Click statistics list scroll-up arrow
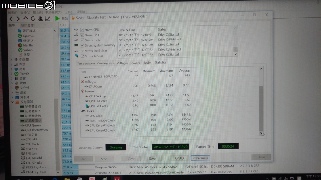 [261, 69]
